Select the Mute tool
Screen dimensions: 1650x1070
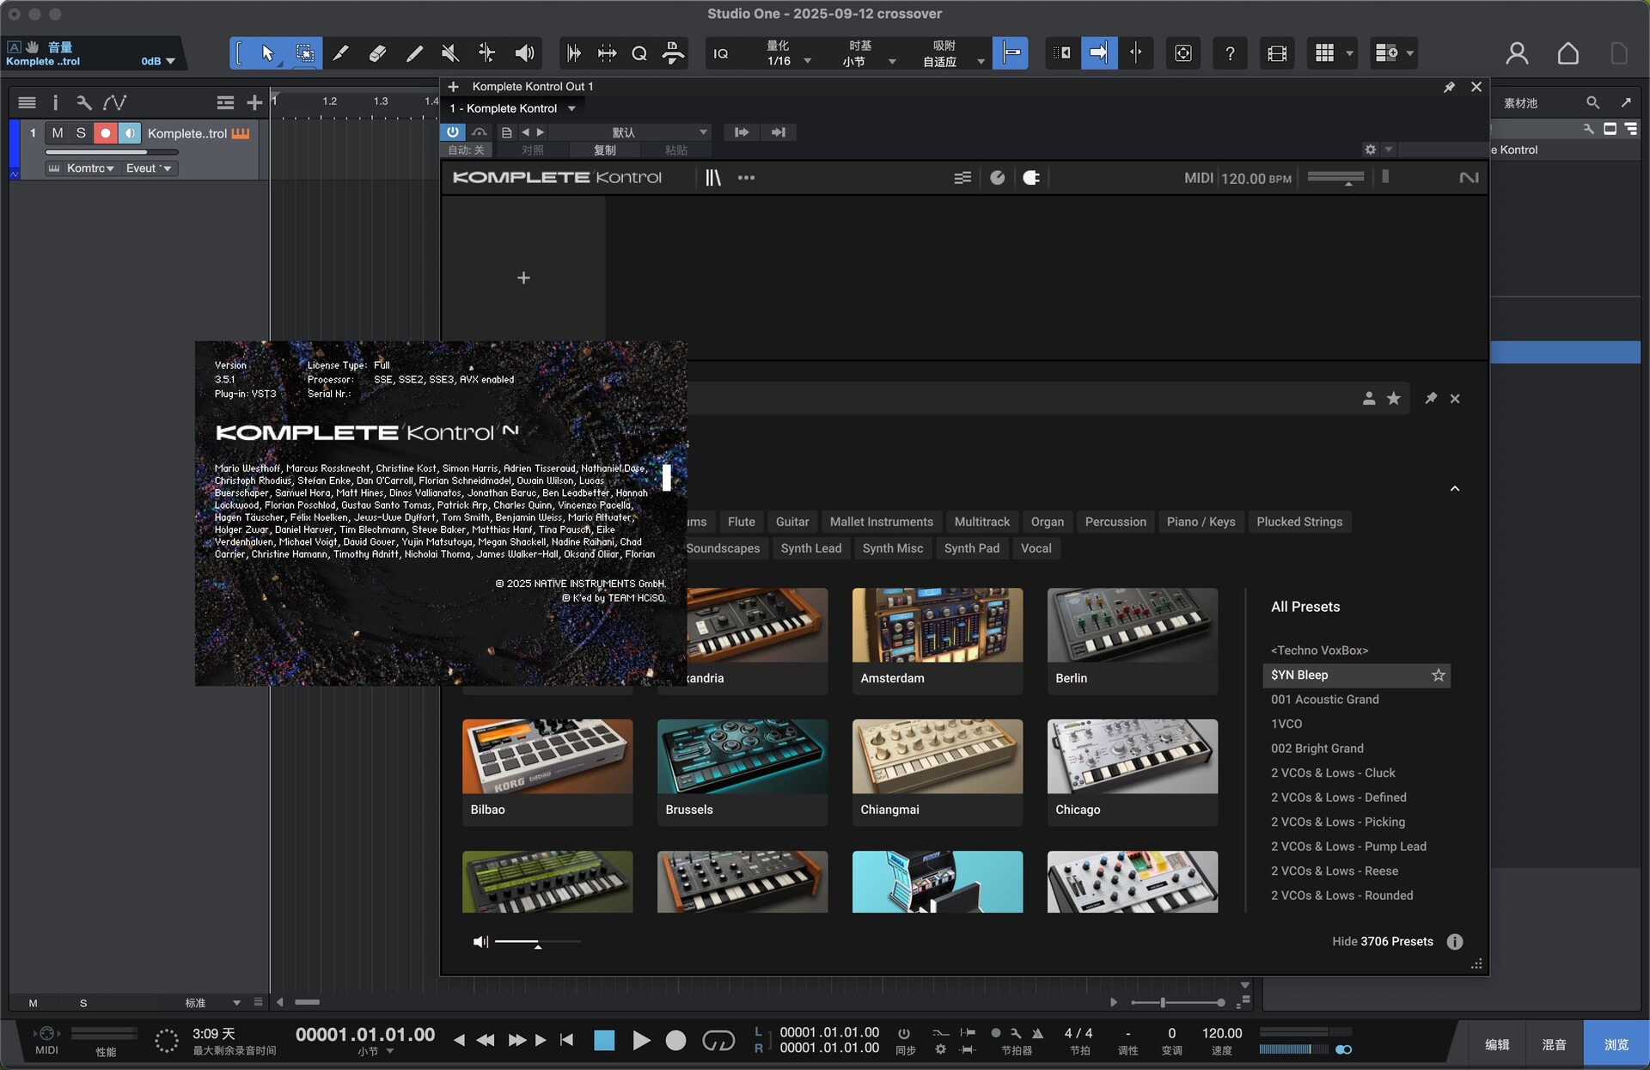click(x=449, y=53)
